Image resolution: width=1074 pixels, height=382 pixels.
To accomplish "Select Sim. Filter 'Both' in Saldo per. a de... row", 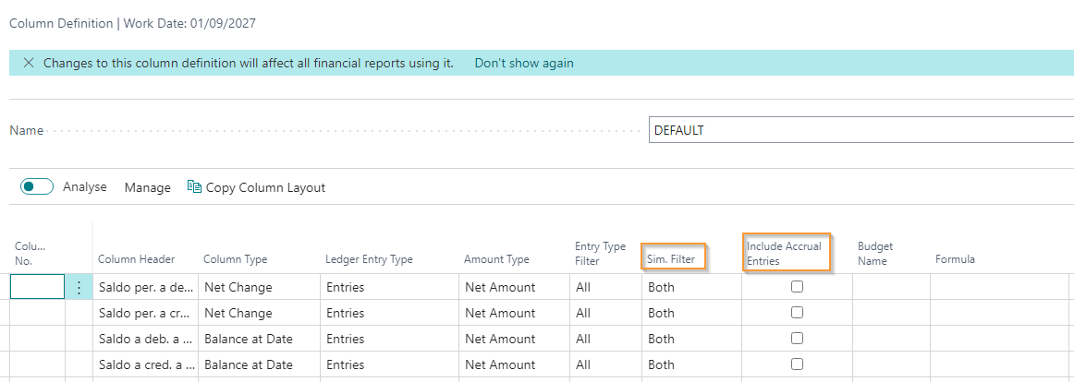I will pyautogui.click(x=691, y=287).
